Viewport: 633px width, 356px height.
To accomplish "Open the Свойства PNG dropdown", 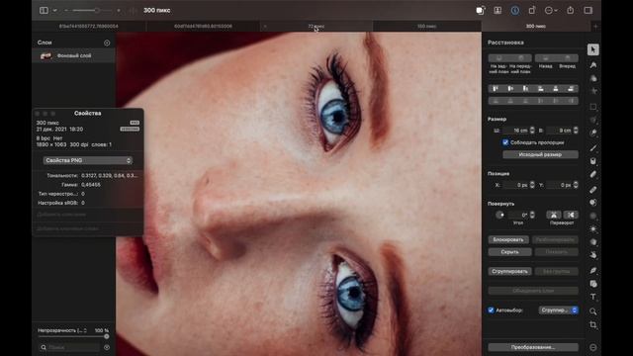I will click(88, 160).
